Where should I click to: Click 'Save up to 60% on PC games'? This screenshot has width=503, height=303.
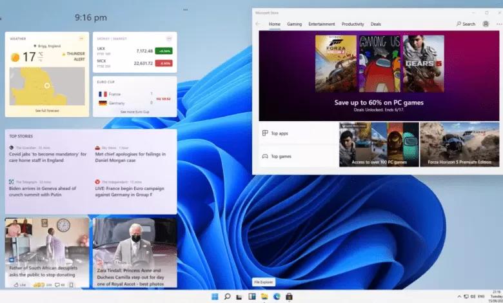(x=379, y=103)
